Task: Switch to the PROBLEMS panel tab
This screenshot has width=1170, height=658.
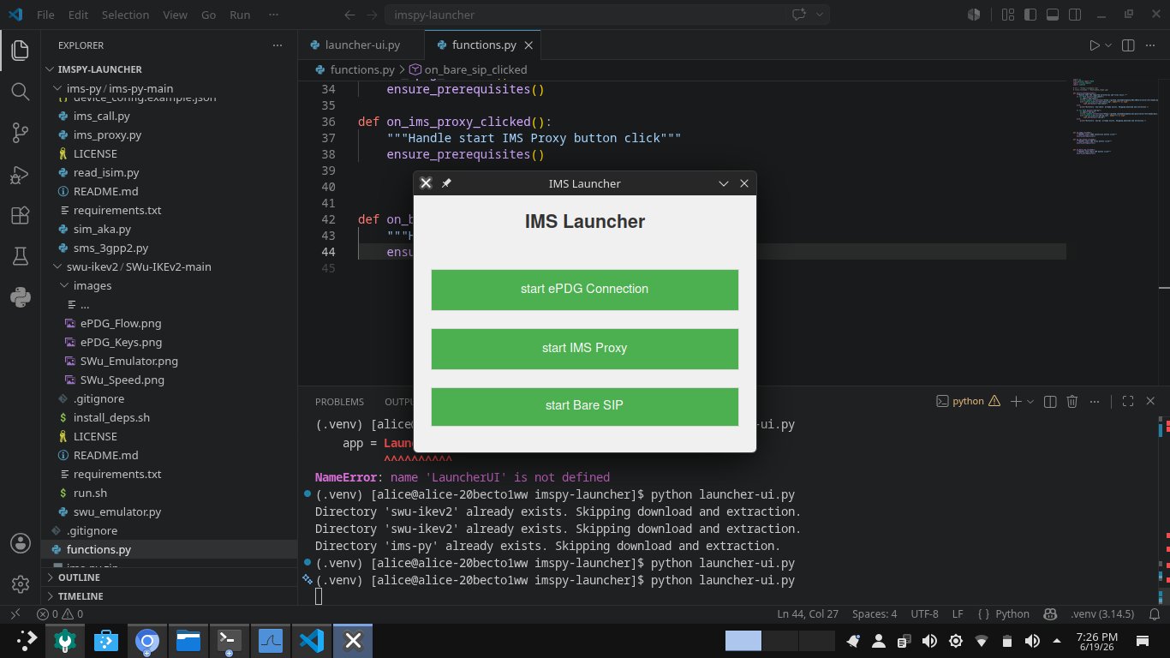Action: coord(339,402)
